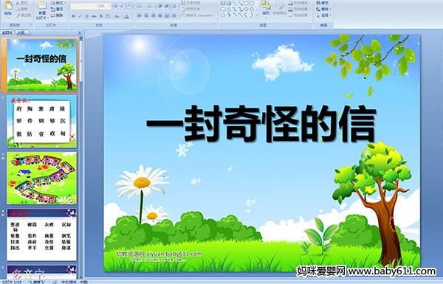Click the Shape Outline icon
Image resolution: width=443 pixels, height=284 pixels.
point(291,9)
